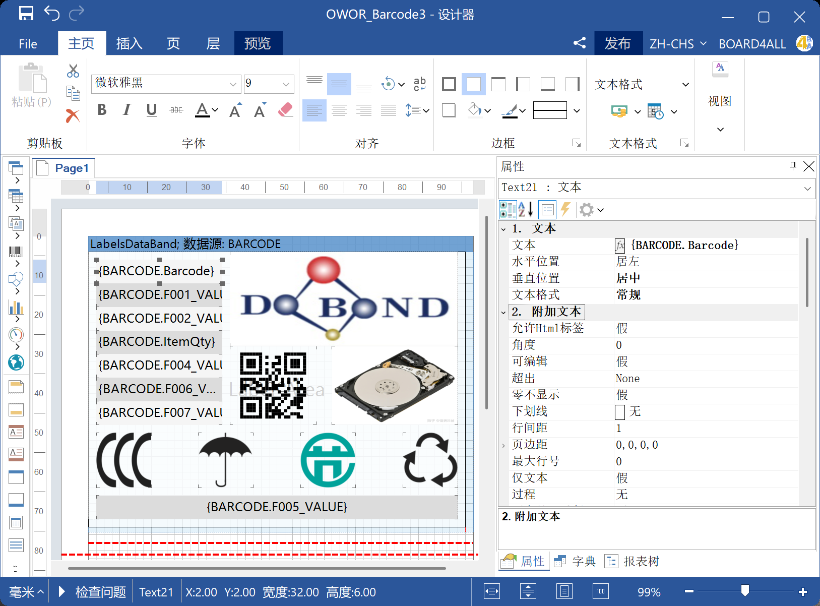
Task: Collapse the '1. 文本' property group
Action: [503, 229]
